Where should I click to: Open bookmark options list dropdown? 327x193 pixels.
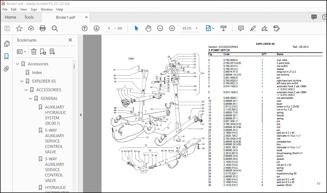[22, 52]
